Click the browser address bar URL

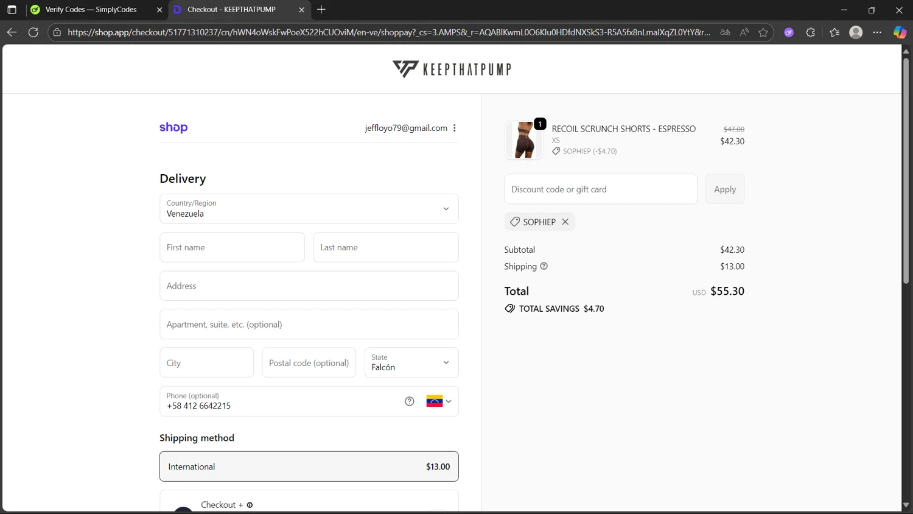coord(389,32)
